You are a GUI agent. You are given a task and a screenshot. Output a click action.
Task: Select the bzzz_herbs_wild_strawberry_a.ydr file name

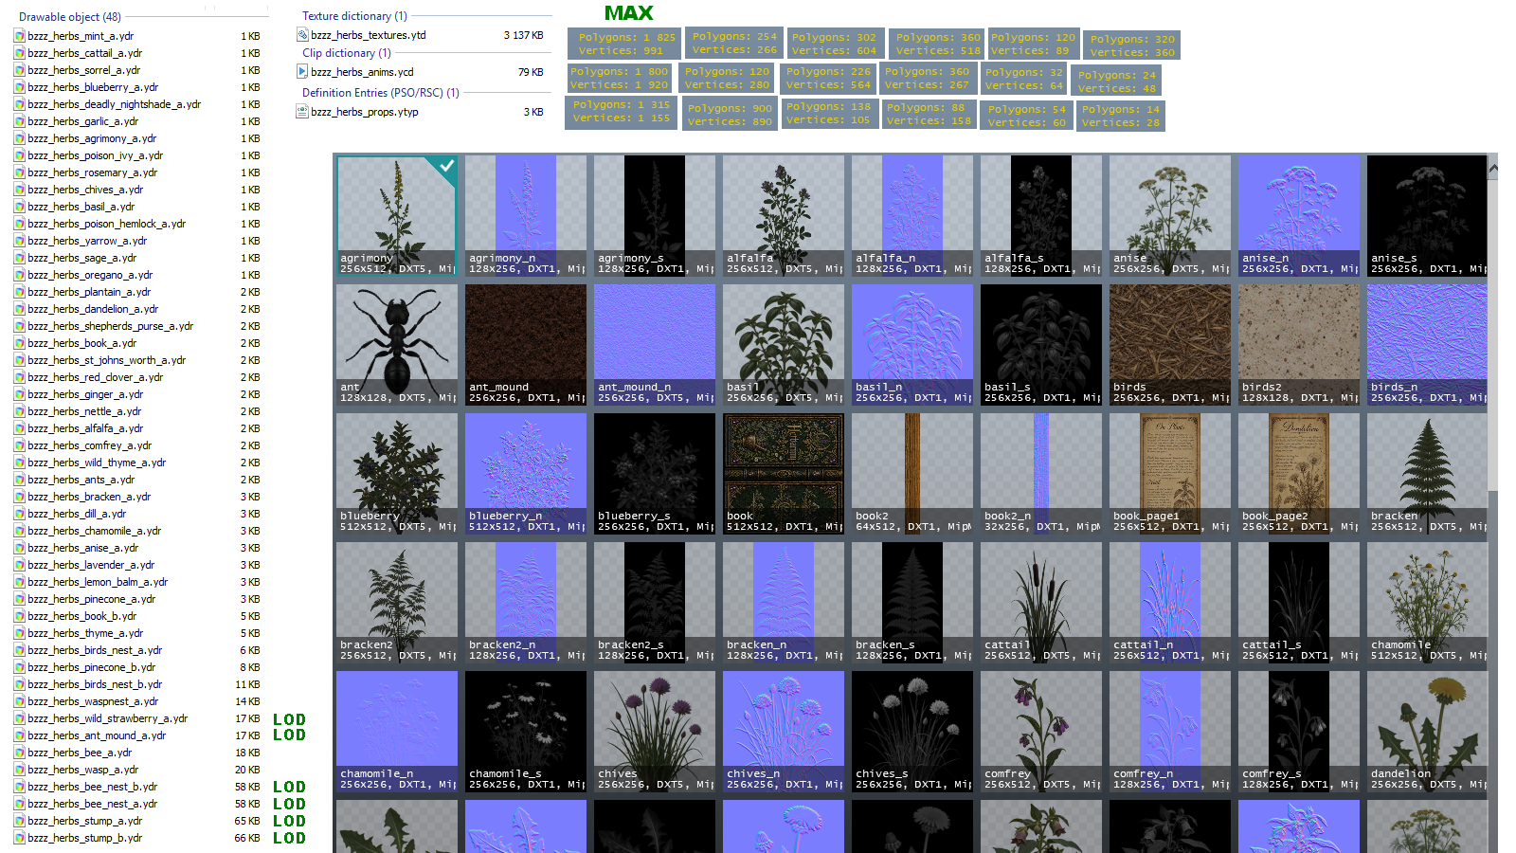pos(108,718)
